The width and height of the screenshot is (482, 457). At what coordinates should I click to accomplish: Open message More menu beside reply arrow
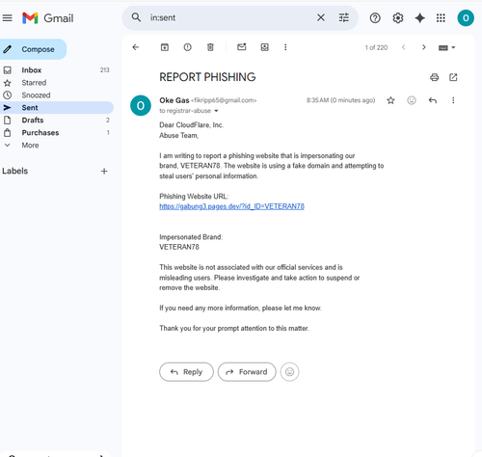[453, 100]
